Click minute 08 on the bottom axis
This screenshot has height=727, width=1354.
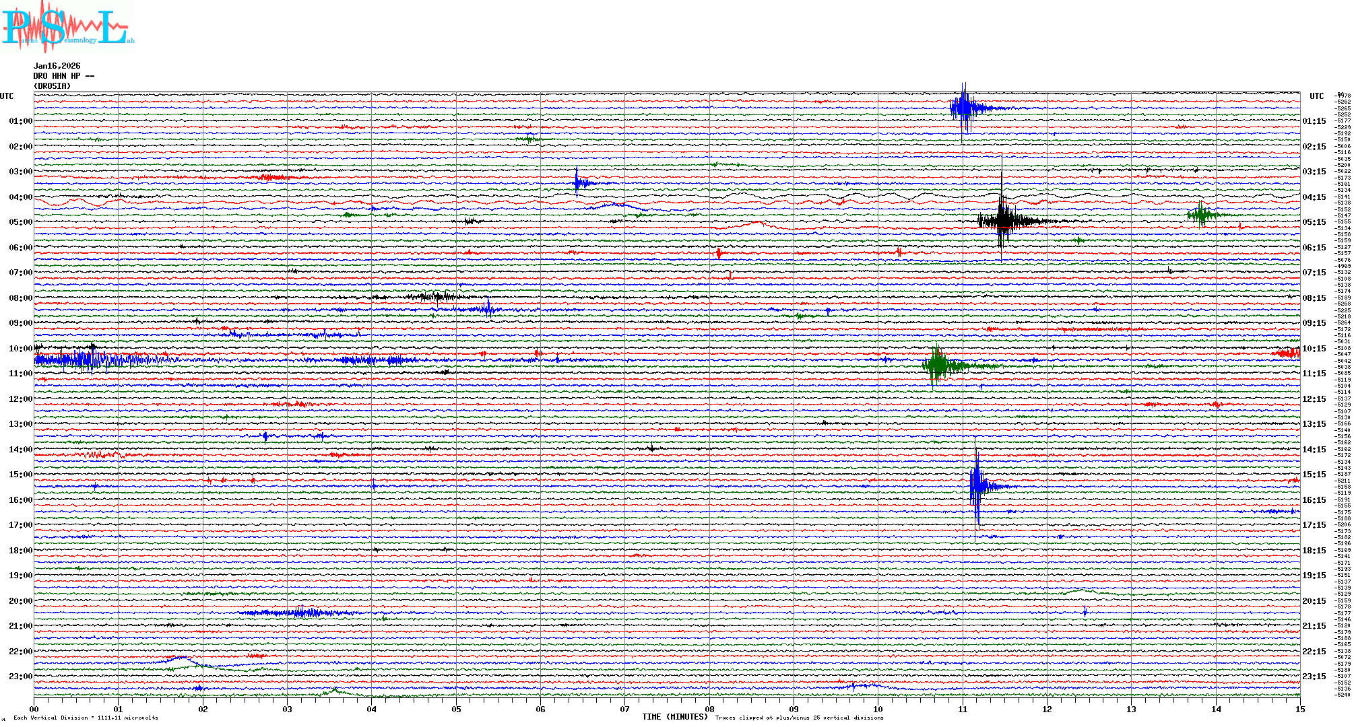coord(709,709)
